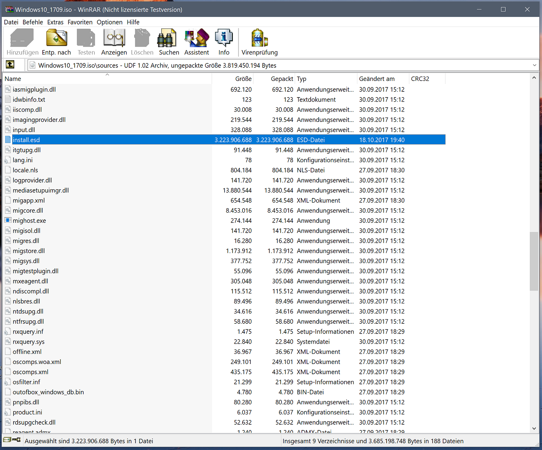Viewport: 542px width, 450px height.
Task: Click the install.esd file icon
Action: [x=8, y=140]
